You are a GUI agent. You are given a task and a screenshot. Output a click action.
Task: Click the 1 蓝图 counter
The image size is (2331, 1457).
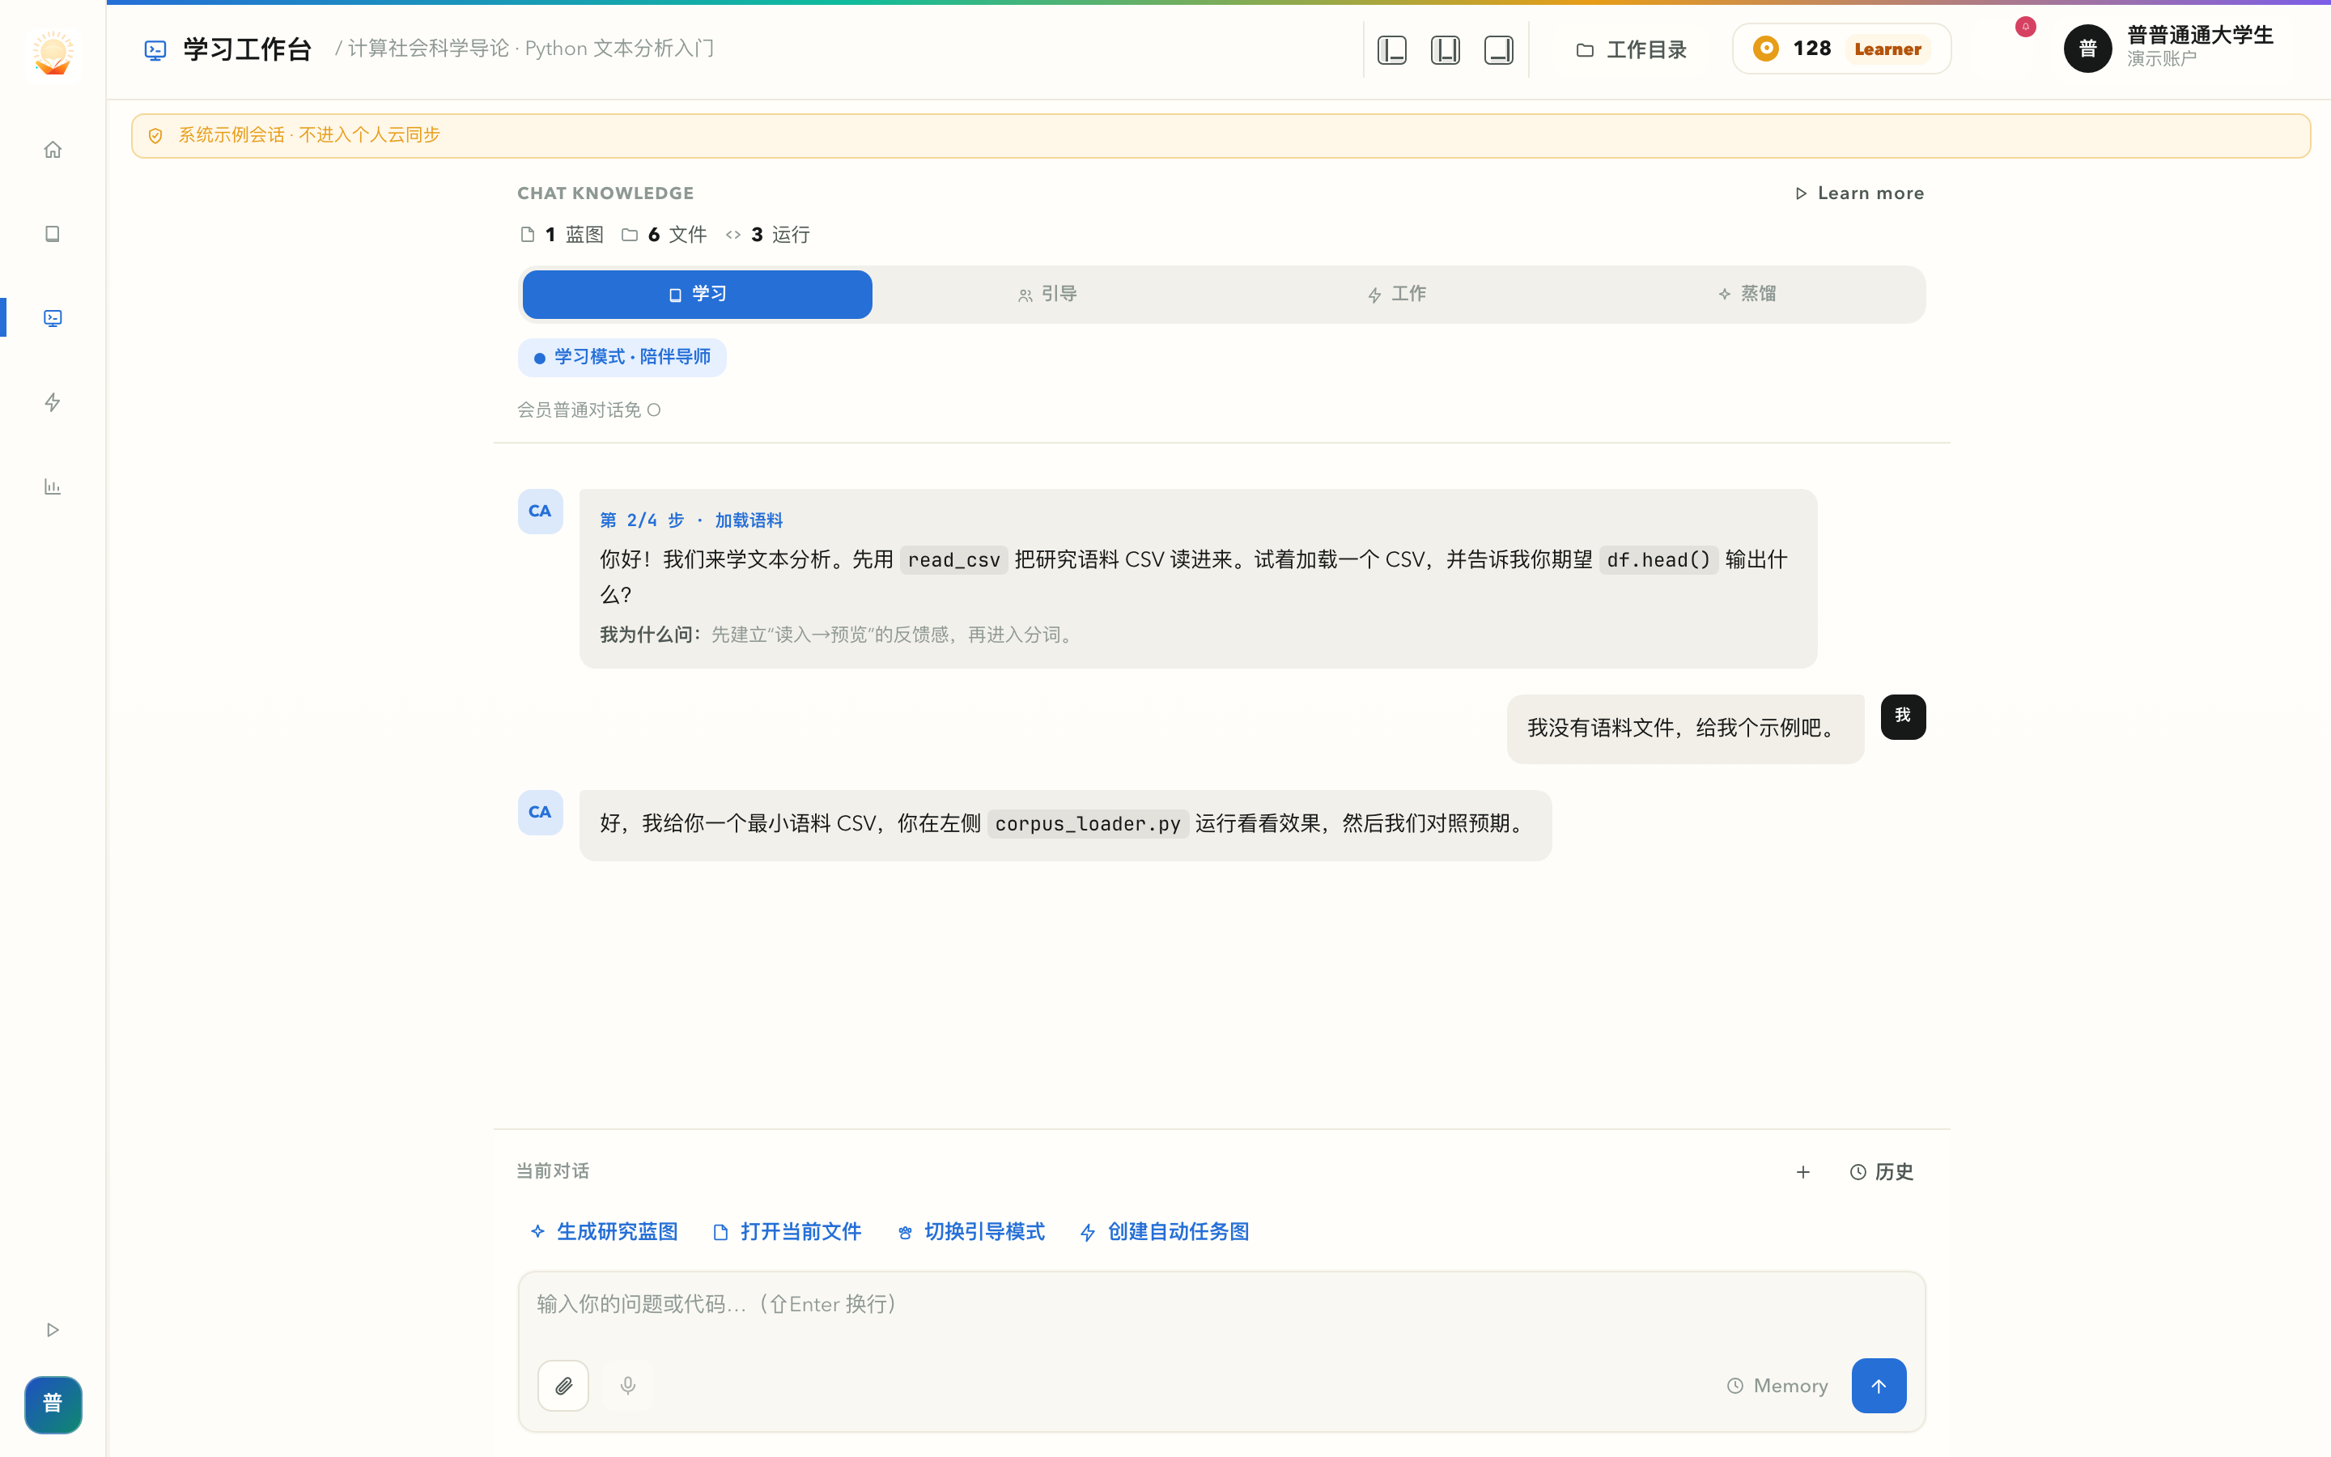[x=562, y=235]
